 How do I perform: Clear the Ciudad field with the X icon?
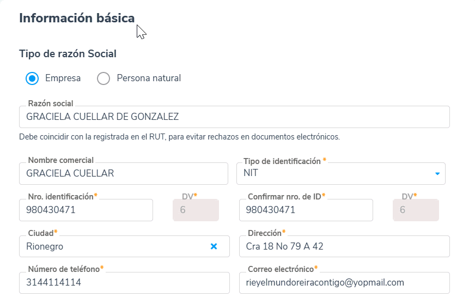pos(214,246)
